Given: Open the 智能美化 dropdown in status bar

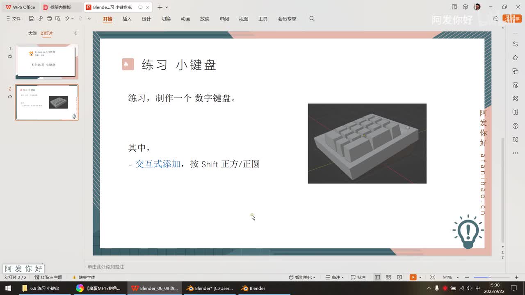Looking at the screenshot, I should point(302,277).
